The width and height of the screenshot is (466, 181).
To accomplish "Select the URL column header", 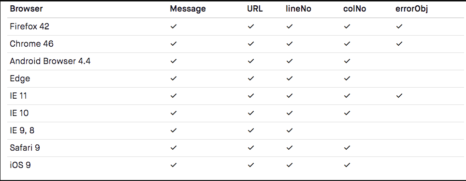I will (255, 9).
